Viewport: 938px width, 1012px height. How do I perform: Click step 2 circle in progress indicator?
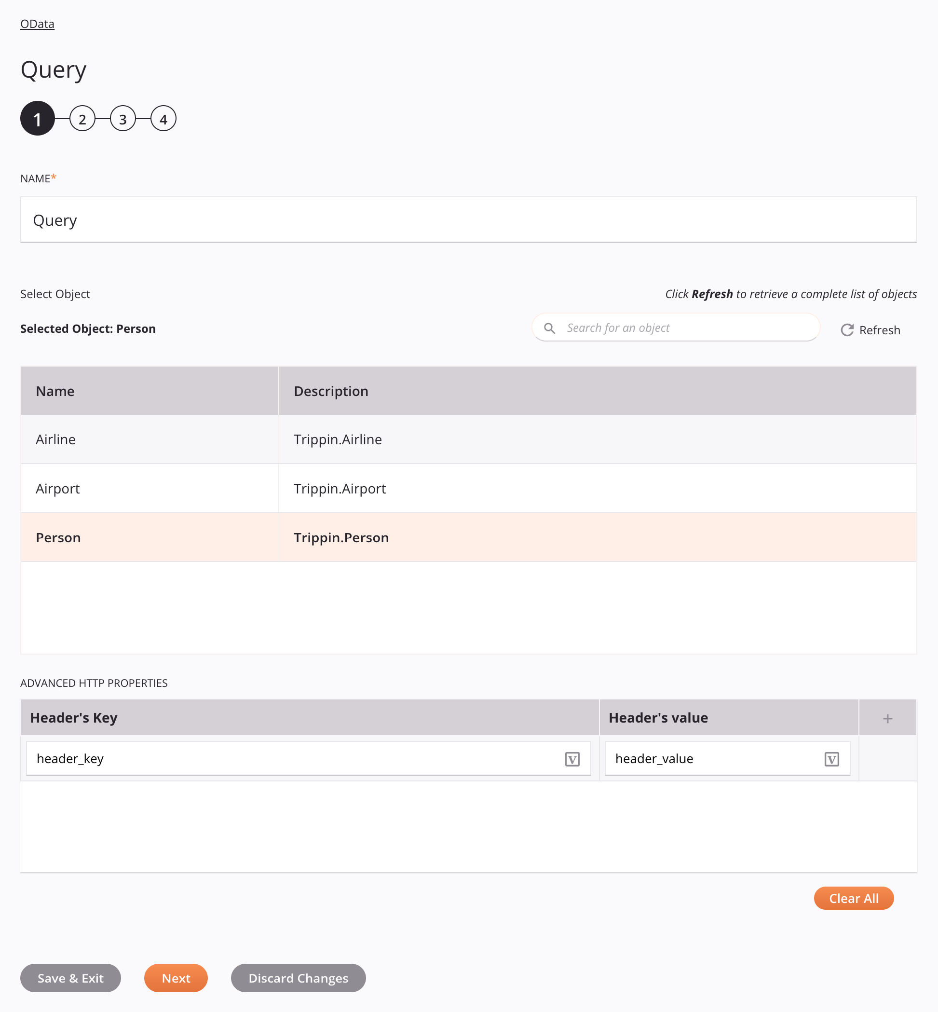tap(83, 118)
